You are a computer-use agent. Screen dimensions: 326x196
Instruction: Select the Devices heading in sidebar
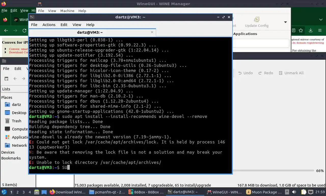8,152
